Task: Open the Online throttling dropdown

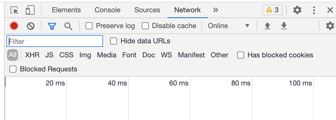Action: [x=229, y=26]
